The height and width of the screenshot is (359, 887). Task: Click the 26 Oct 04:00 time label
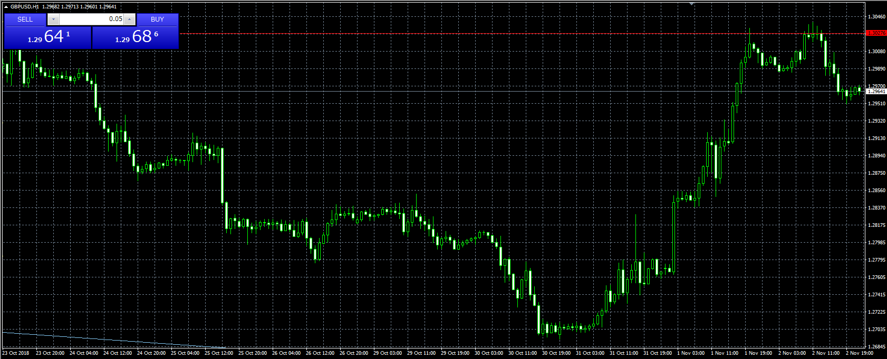286,353
